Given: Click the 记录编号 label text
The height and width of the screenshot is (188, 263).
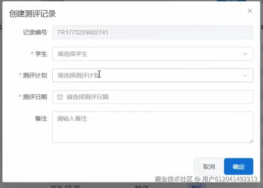Looking at the screenshot, I should (35, 32).
